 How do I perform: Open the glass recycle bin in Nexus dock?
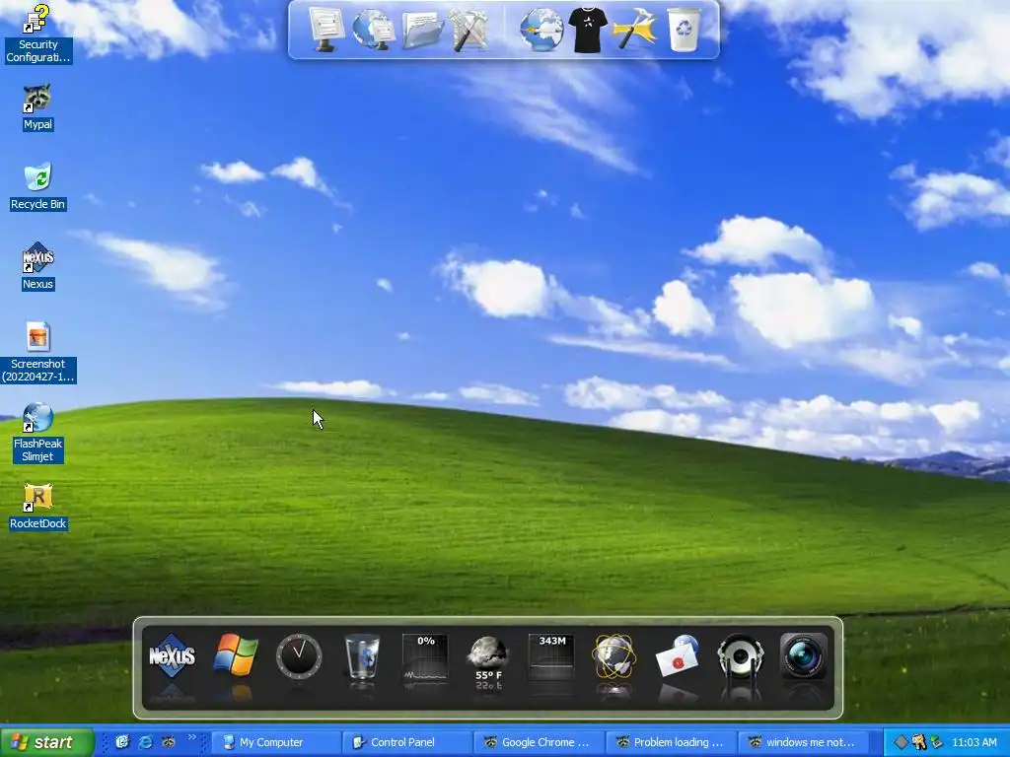362,655
